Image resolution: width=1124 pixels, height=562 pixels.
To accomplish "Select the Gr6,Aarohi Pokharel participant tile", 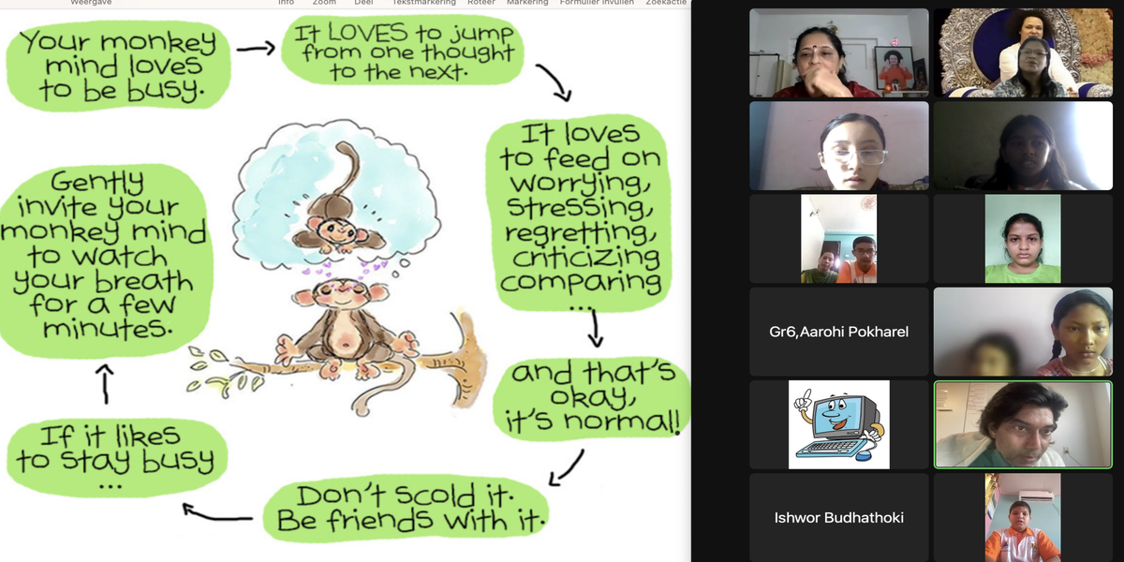I will pos(839,332).
